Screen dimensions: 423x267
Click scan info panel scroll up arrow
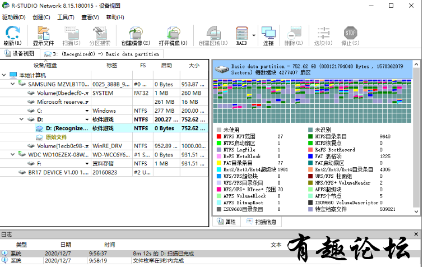[416, 65]
